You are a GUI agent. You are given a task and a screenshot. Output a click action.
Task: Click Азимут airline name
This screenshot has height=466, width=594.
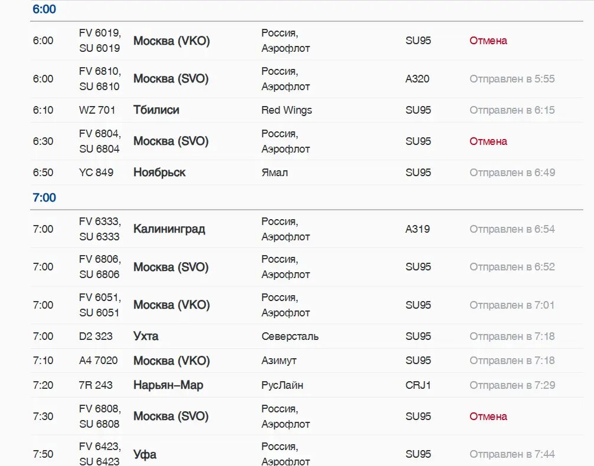tap(279, 361)
